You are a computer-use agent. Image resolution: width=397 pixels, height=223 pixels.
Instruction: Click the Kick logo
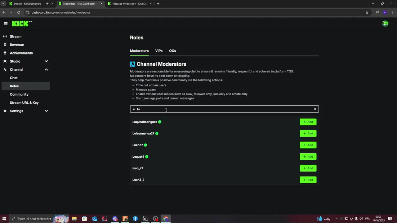22,24
